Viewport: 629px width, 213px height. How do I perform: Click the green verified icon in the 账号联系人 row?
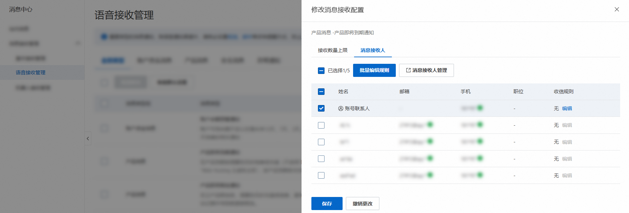pos(480,108)
